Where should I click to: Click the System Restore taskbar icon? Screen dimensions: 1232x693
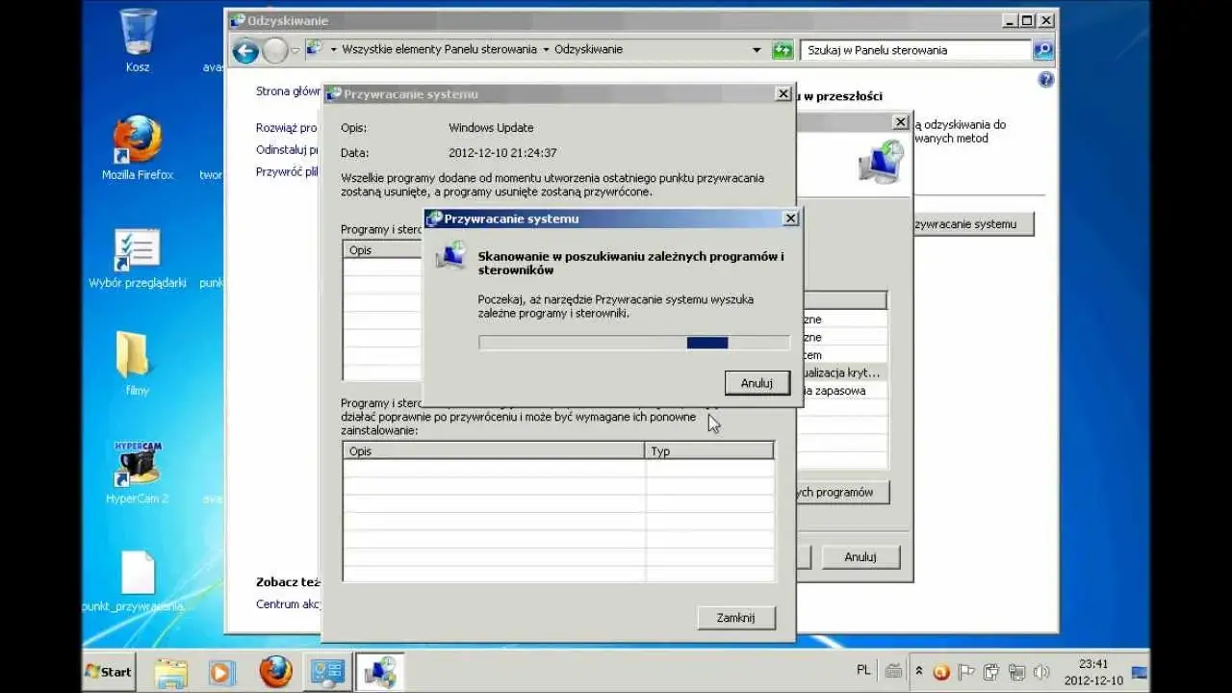pos(379,671)
